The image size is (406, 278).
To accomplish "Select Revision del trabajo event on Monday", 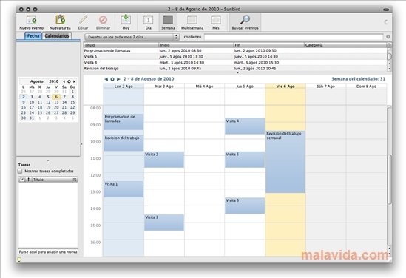I will tap(124, 143).
